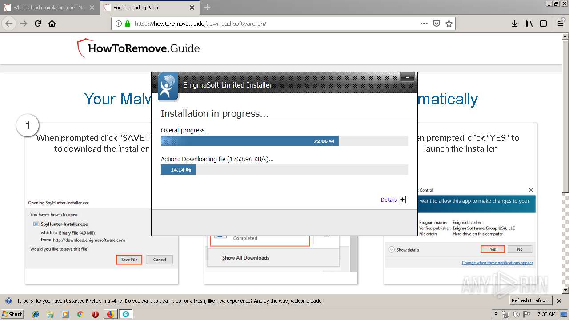
Task: Open the volume tray icon
Action: coord(516,314)
